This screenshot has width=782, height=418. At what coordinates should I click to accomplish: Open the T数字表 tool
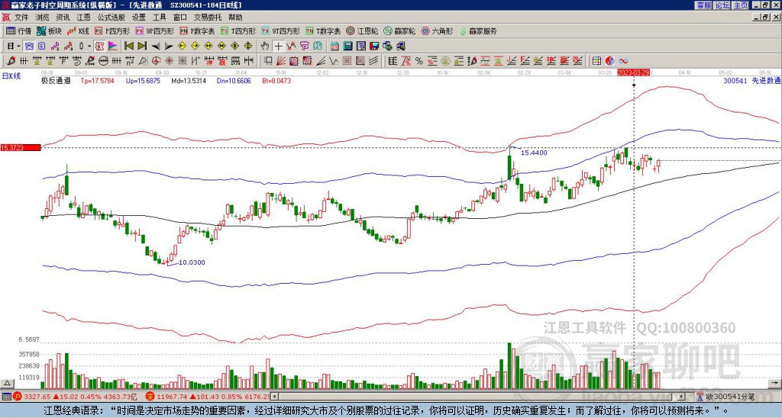click(323, 31)
